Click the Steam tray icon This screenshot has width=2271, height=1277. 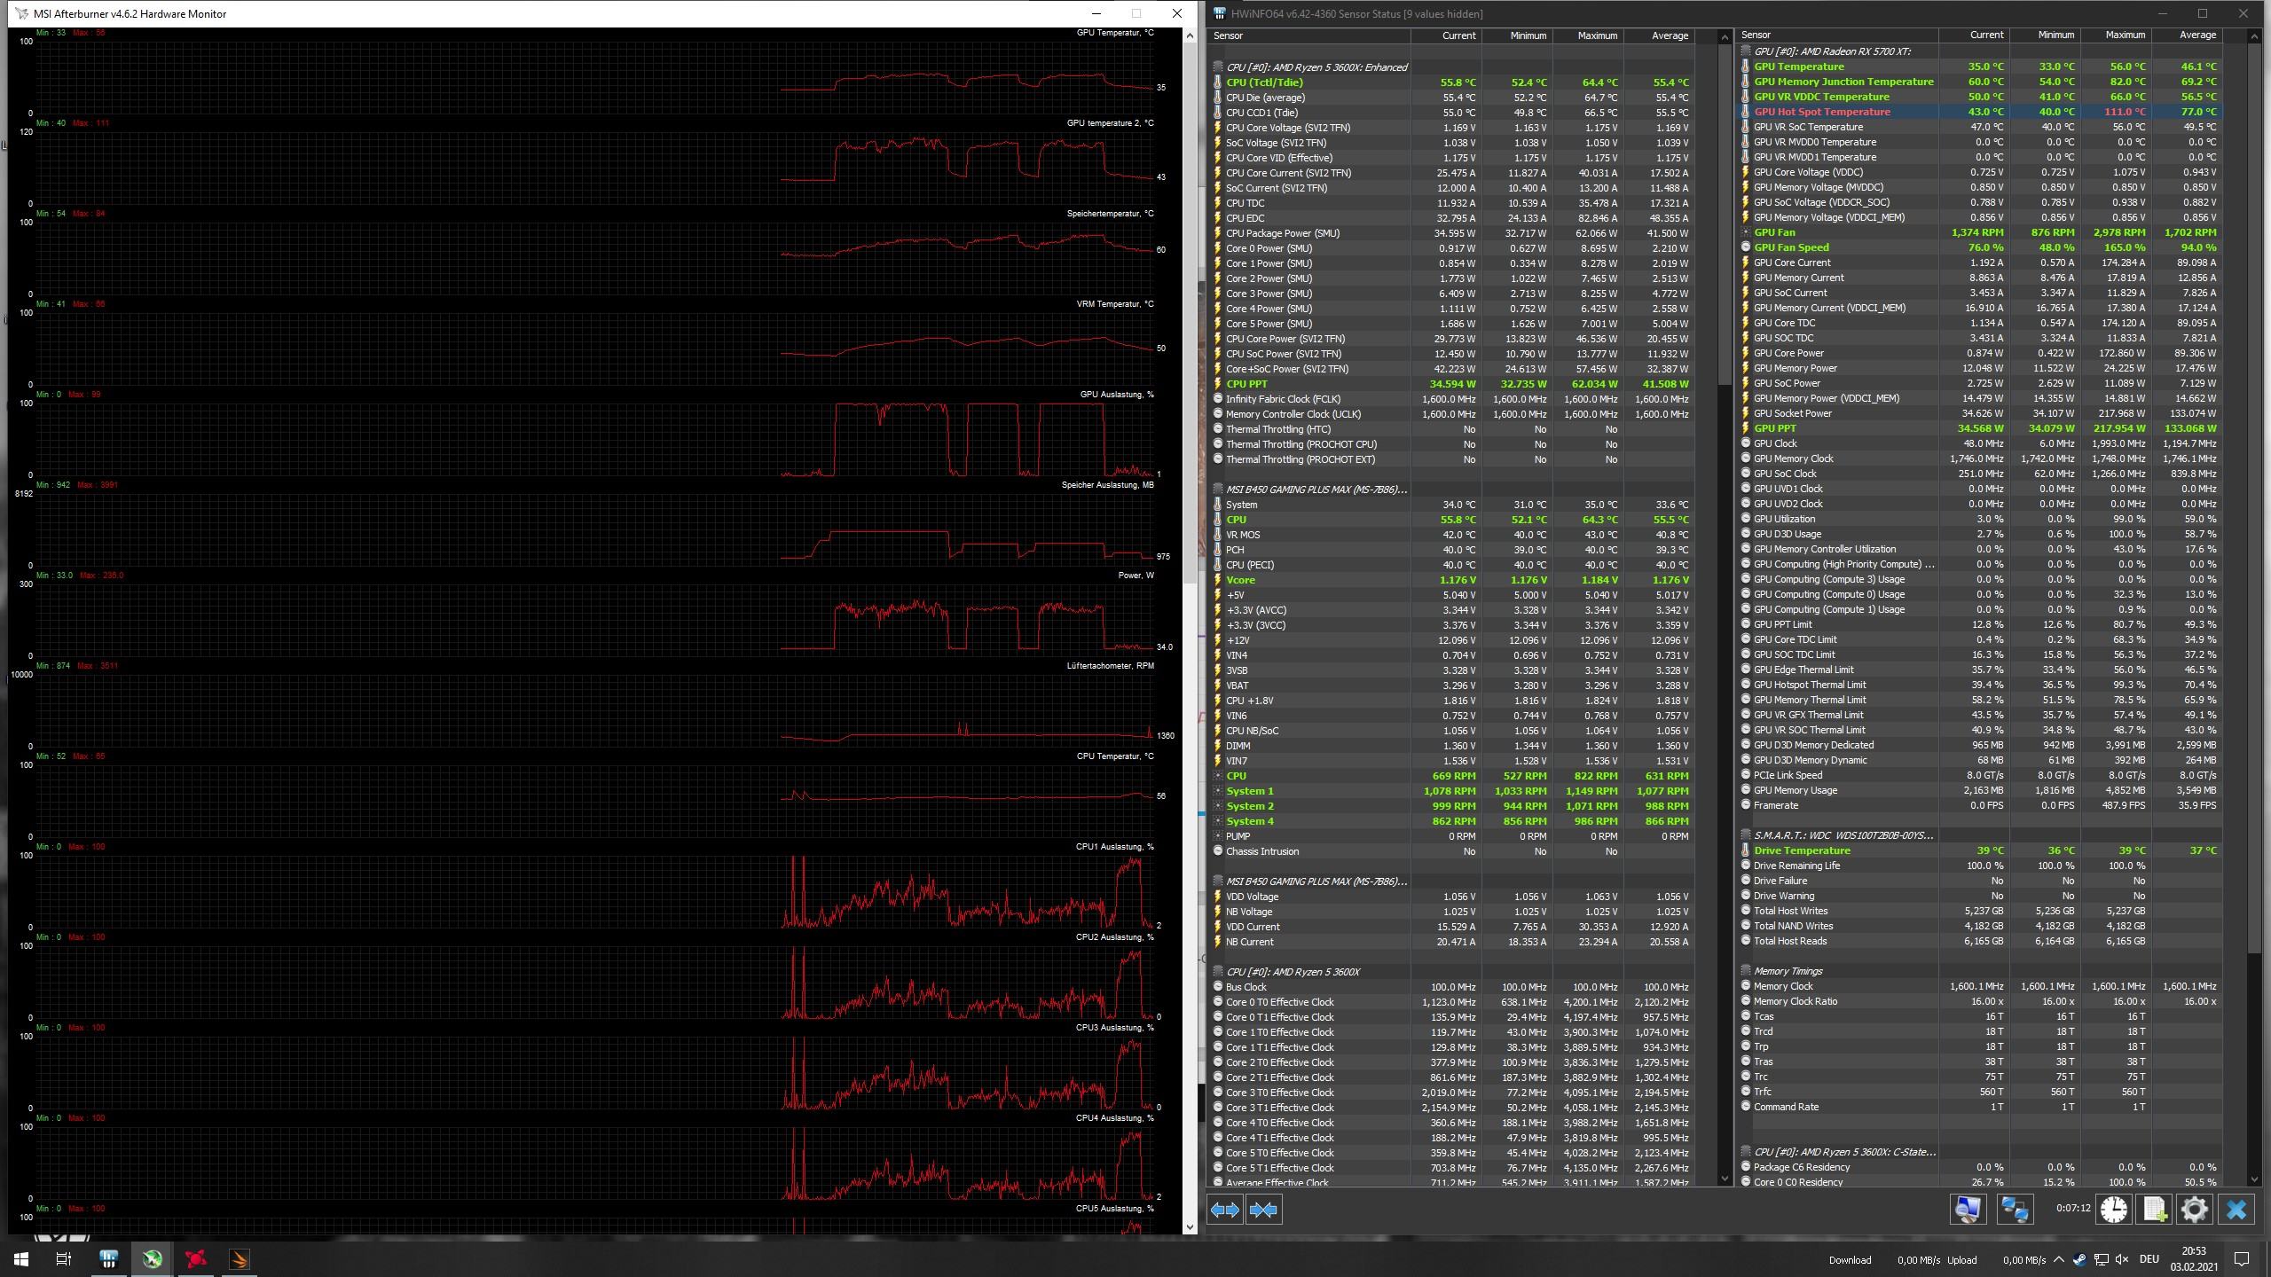coord(2080,1259)
